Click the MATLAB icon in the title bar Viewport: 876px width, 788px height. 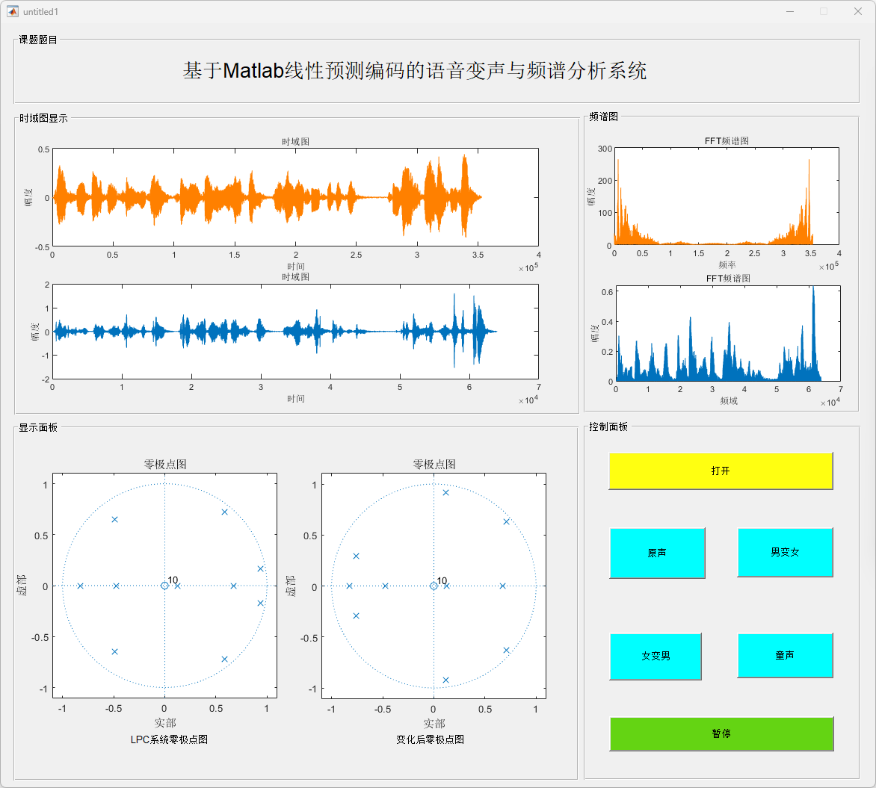[x=13, y=11]
